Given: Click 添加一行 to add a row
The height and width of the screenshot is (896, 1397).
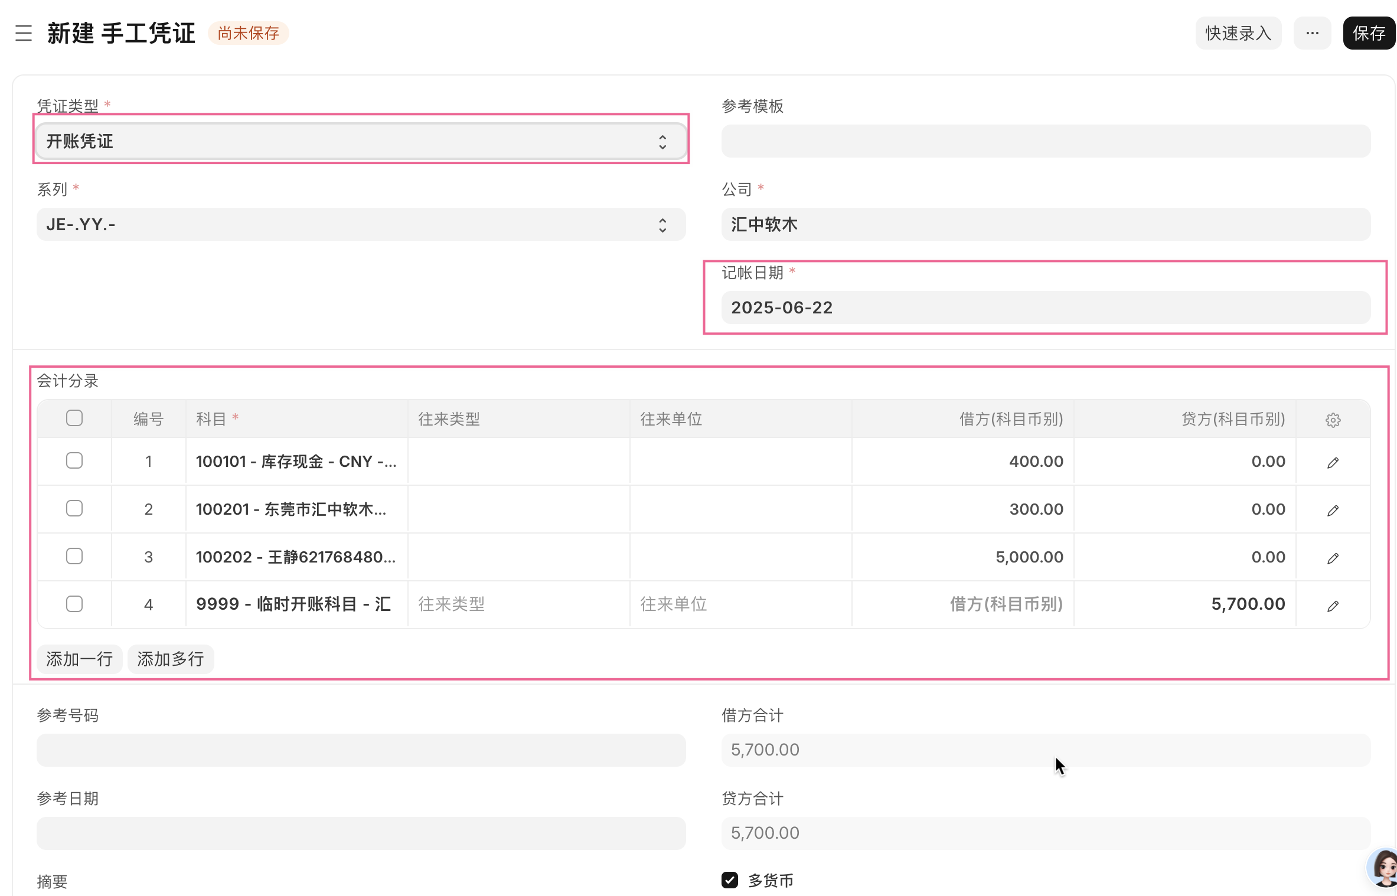Looking at the screenshot, I should [79, 659].
